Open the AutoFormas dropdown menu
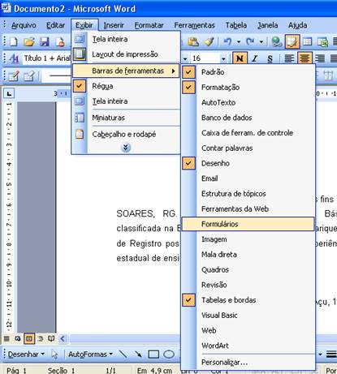The image size is (337, 374). click(x=90, y=355)
